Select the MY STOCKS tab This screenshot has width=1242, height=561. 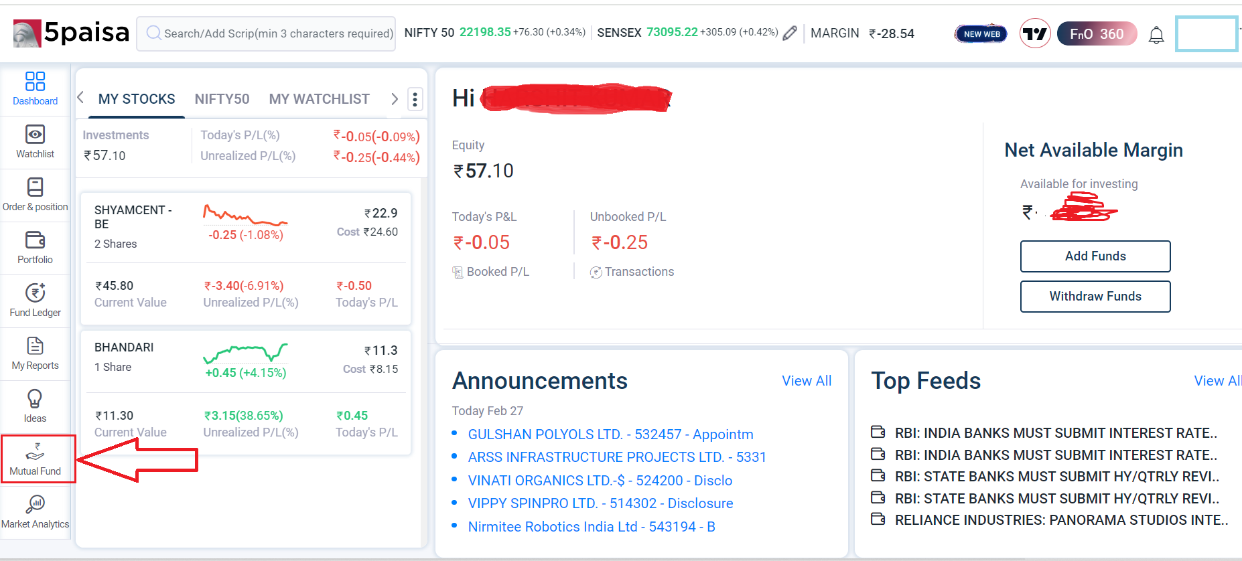(137, 99)
